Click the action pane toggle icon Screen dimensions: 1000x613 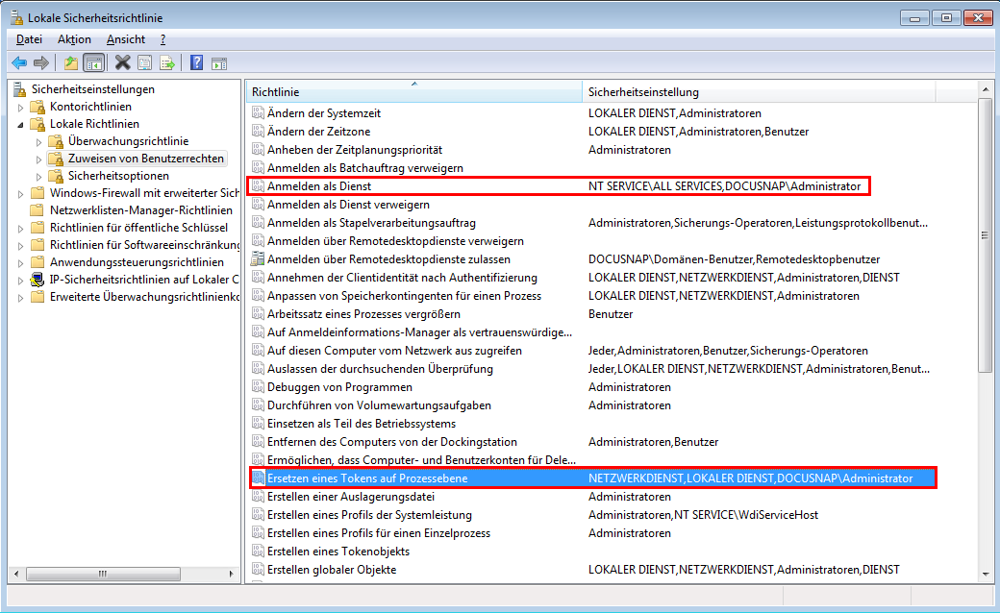[219, 63]
